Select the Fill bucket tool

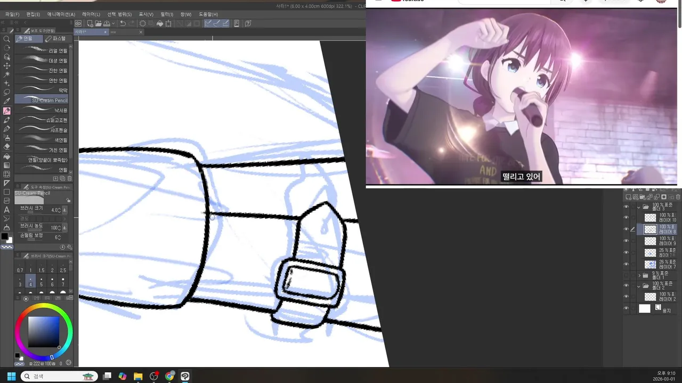[7, 156]
